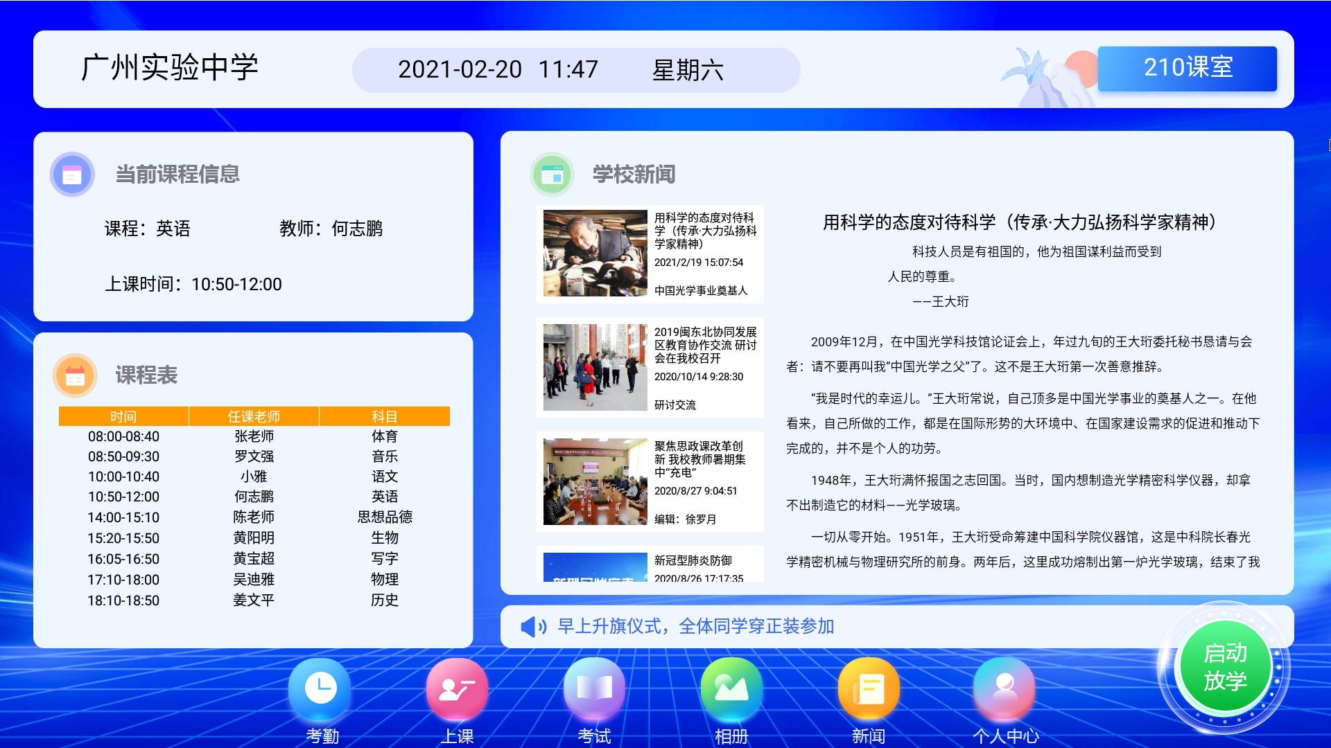Click the 广州实验中学 school name

click(170, 68)
